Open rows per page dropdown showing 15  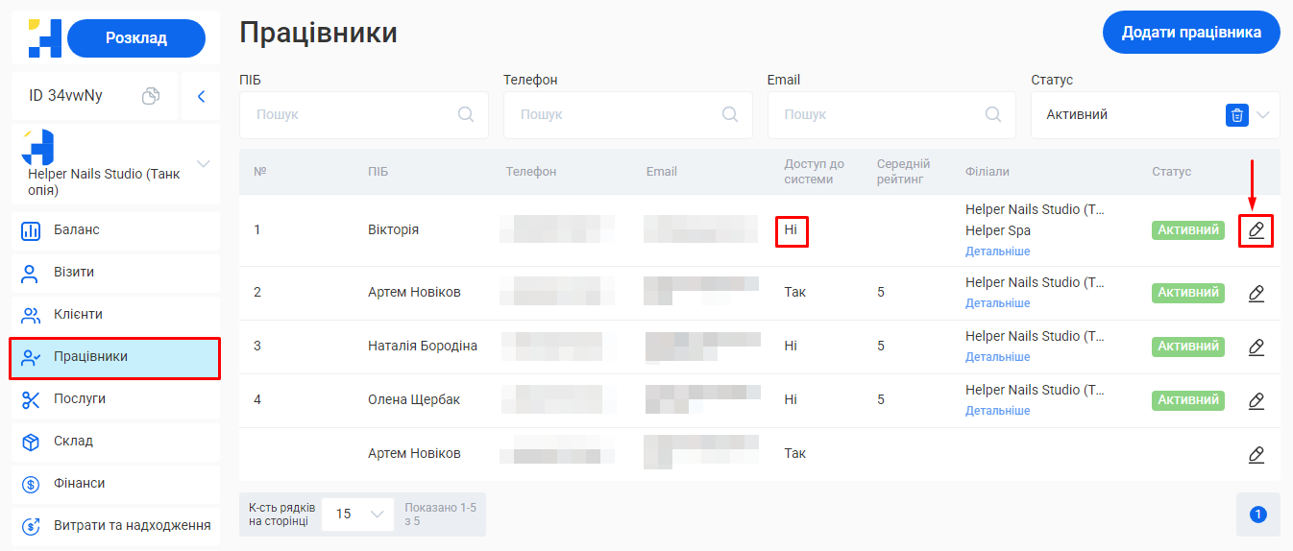[x=357, y=514]
